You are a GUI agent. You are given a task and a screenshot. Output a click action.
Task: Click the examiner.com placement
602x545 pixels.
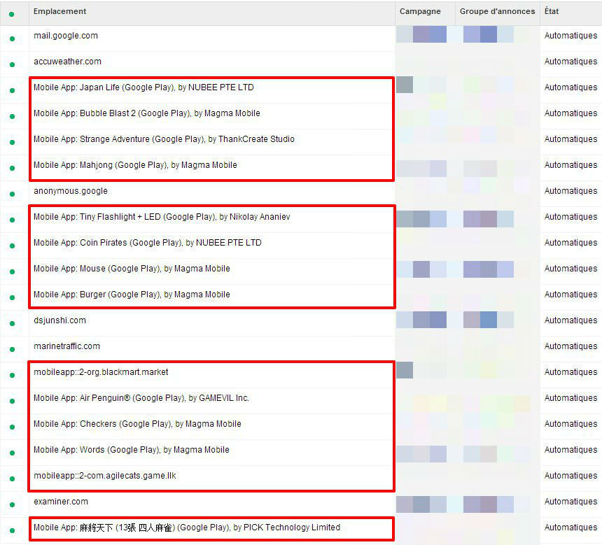tap(61, 501)
